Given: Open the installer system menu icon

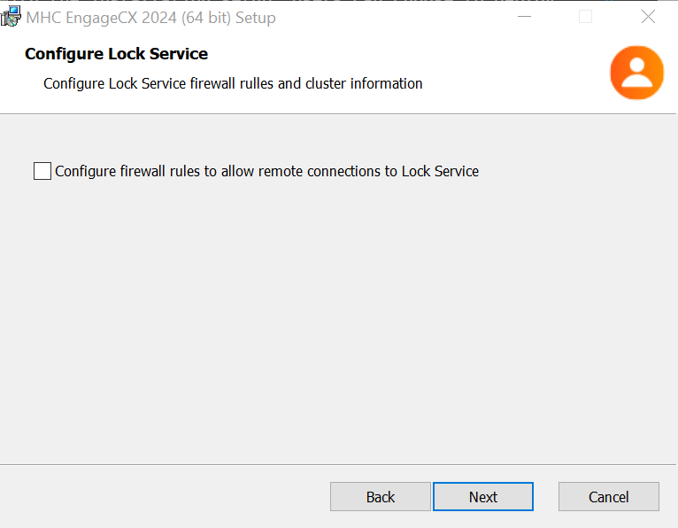Looking at the screenshot, I should pyautogui.click(x=11, y=17).
